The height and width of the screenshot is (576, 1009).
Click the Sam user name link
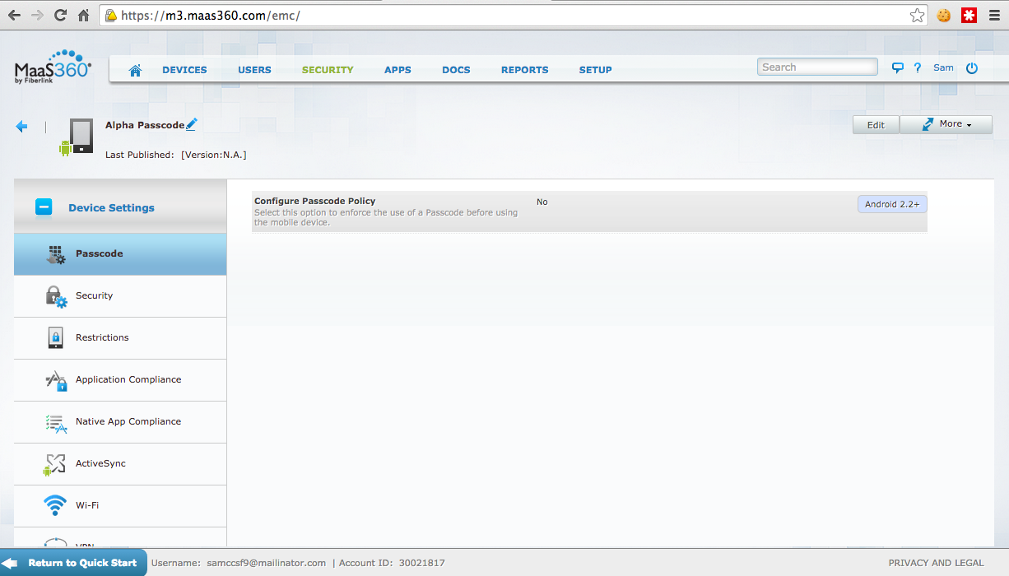pyautogui.click(x=943, y=67)
